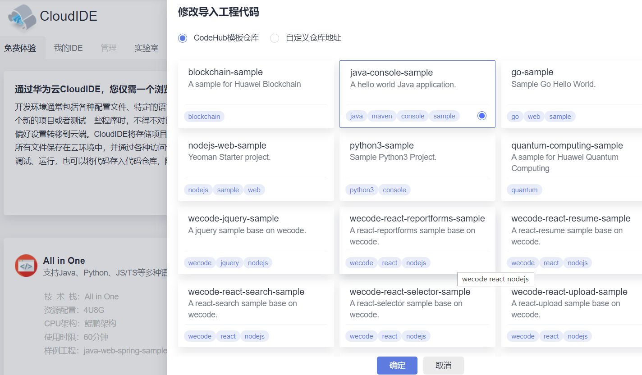Click the "wecode" tag on wecode-jquery-sample
Viewport: 642px width, 375px height.
click(x=200, y=263)
